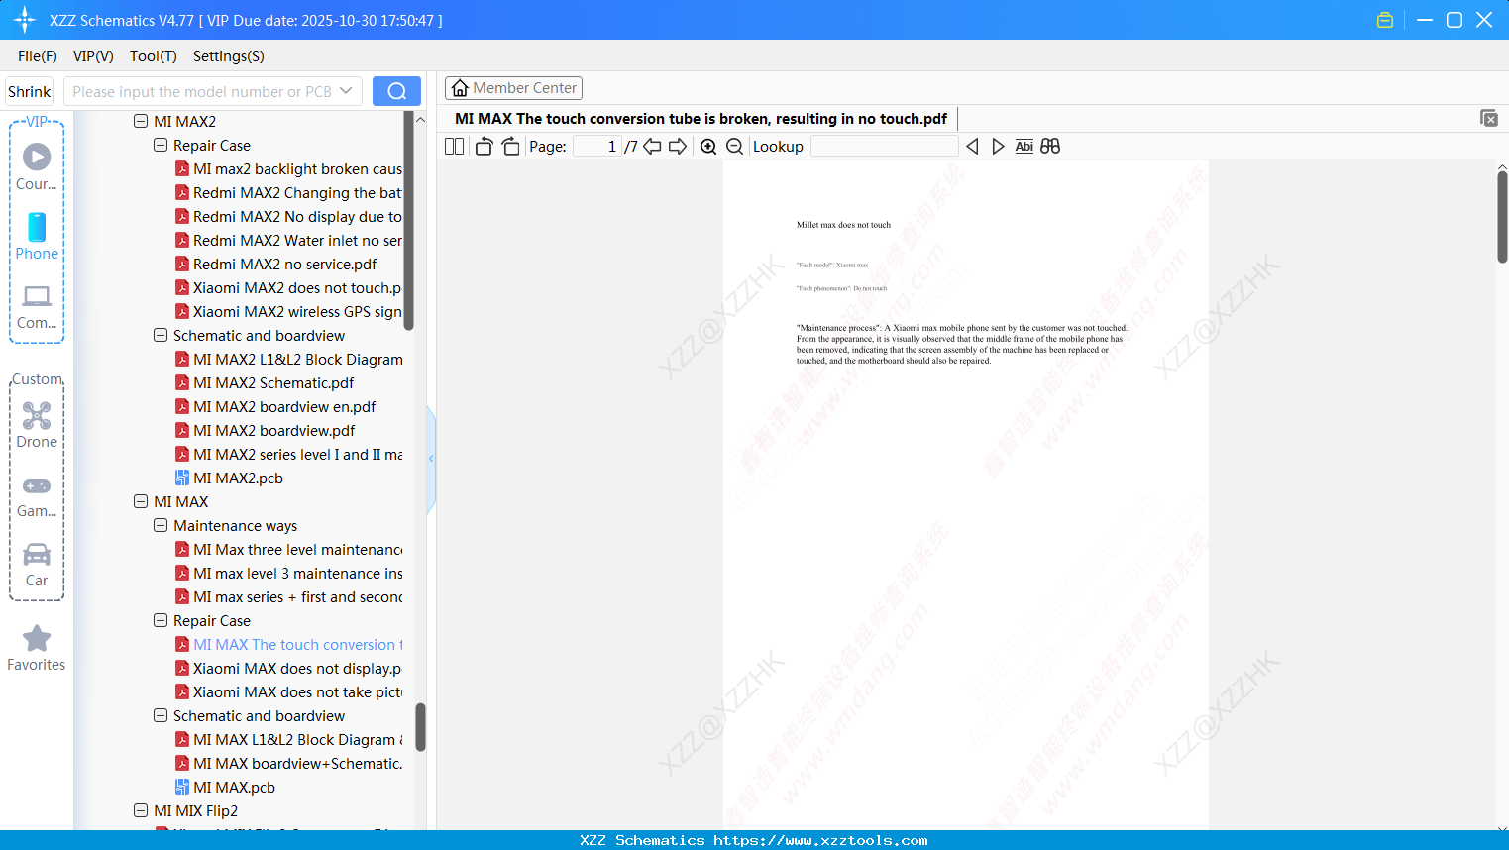Click the document vertical scrollbar thumb
This screenshot has height=850, width=1509.
pyautogui.click(x=1502, y=216)
